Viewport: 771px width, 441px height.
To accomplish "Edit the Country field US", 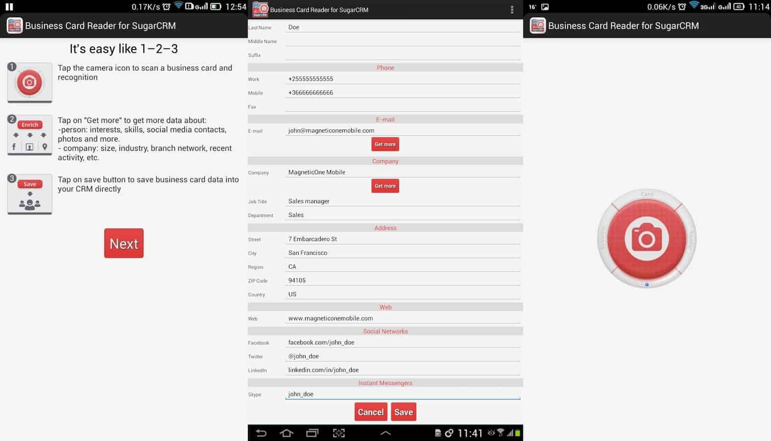I will (x=403, y=294).
